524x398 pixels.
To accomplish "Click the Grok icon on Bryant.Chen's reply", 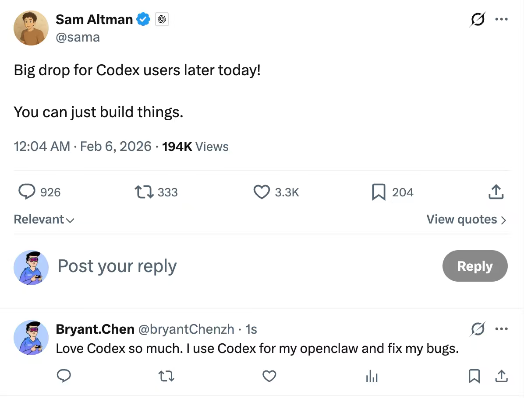I will coord(478,329).
